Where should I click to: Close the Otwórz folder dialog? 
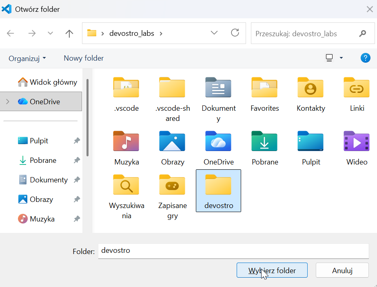coord(370,9)
